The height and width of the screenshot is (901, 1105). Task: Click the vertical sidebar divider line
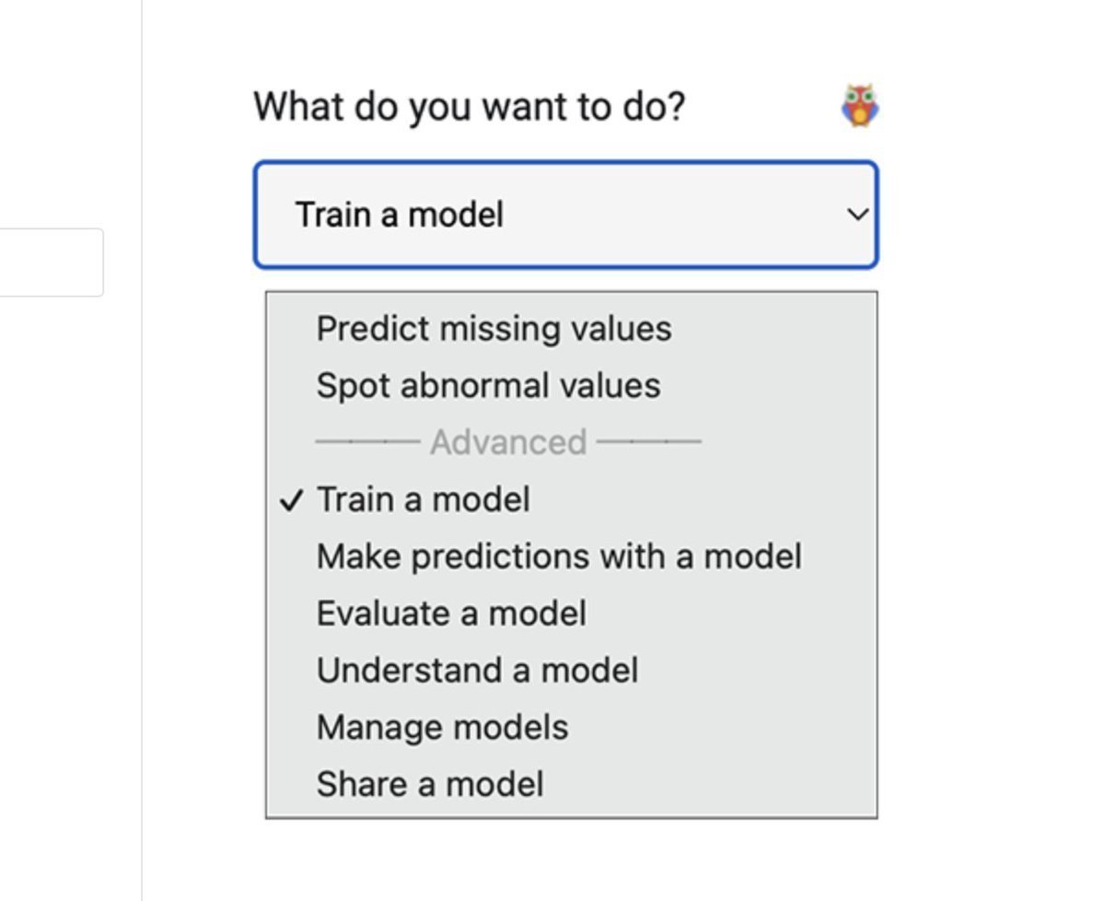[x=142, y=450]
